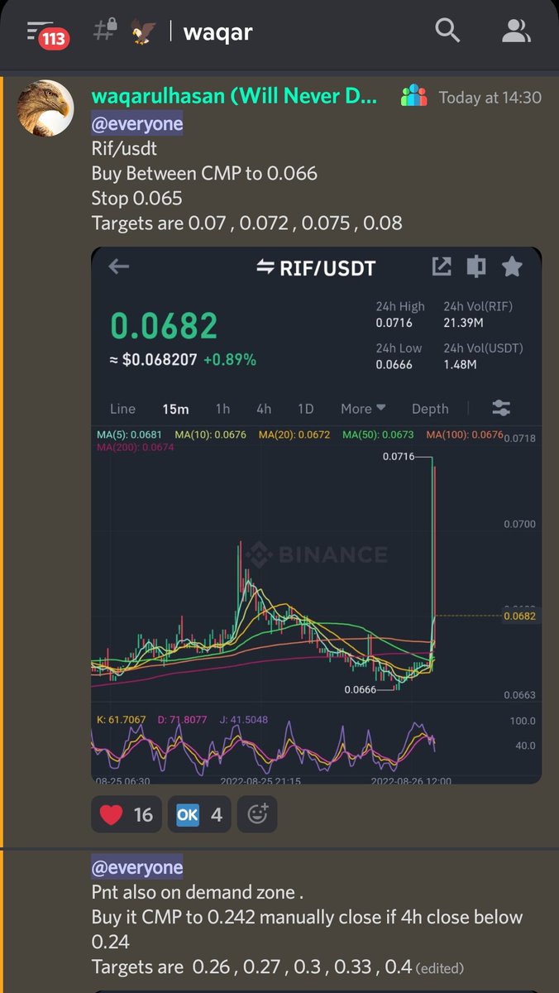Tap the first @everyone mention

point(137,123)
